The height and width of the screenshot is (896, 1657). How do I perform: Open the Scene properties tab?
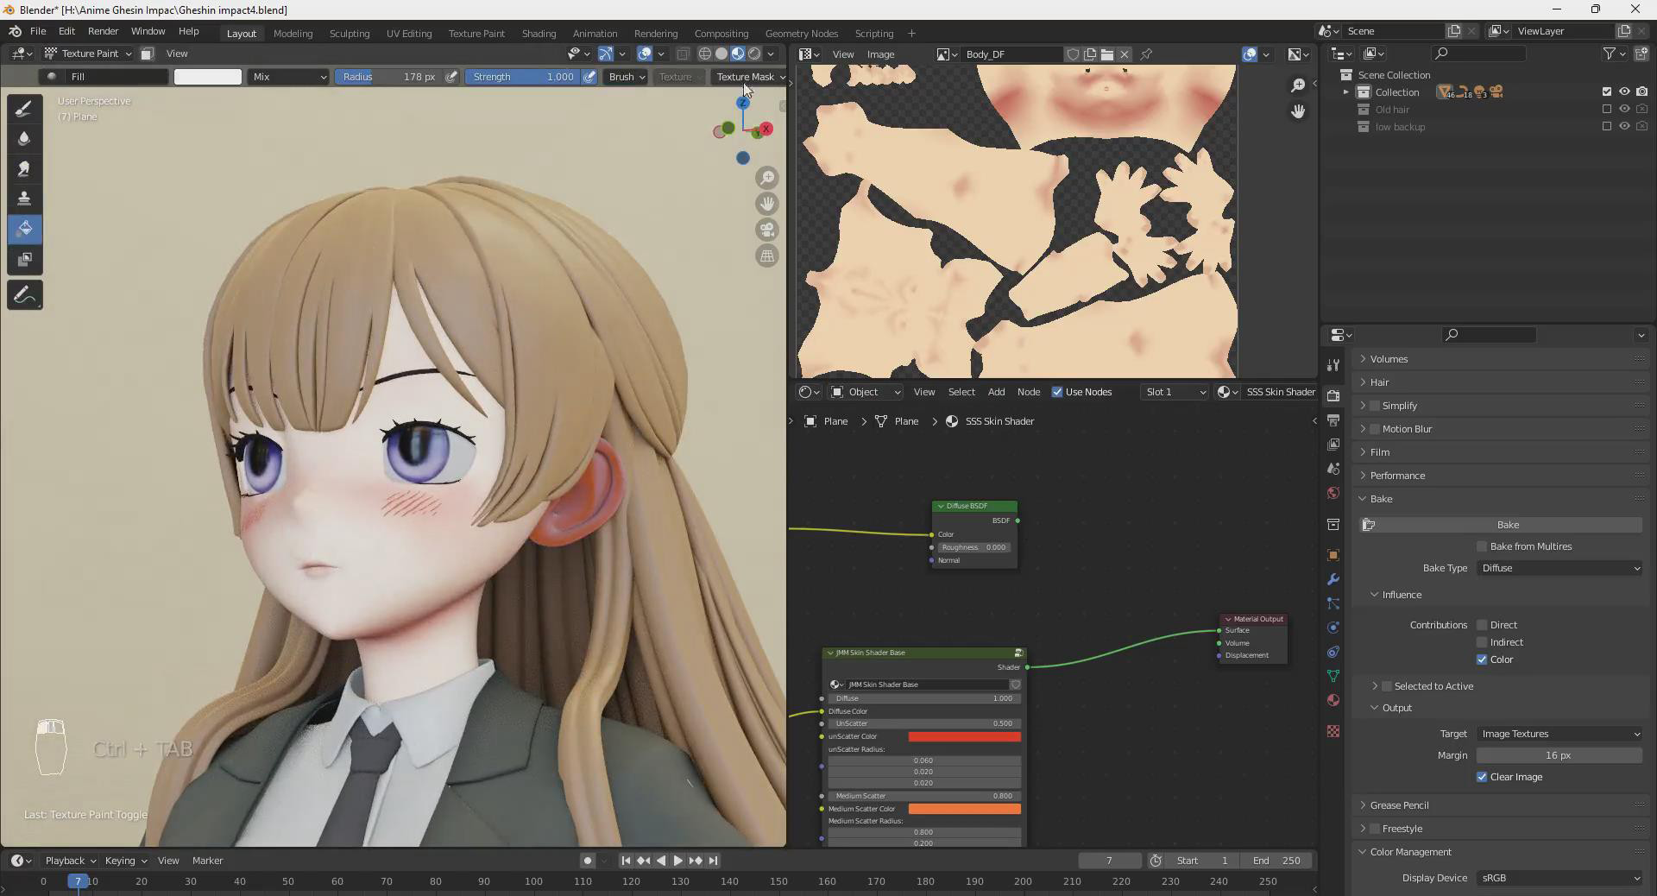point(1333,468)
